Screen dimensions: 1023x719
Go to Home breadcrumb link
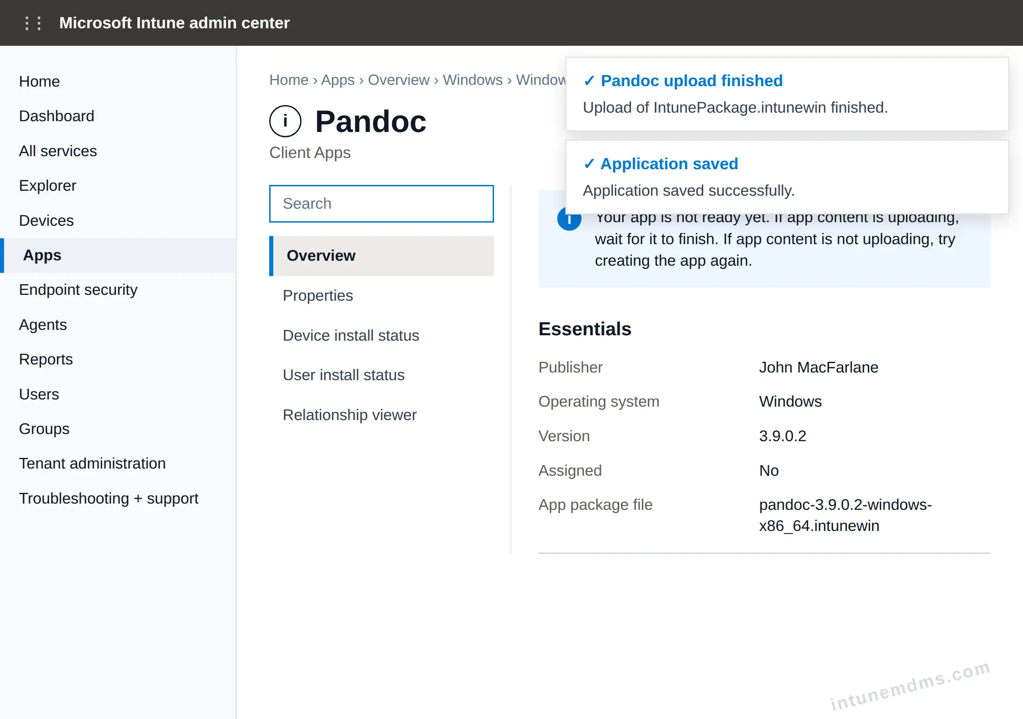click(289, 80)
